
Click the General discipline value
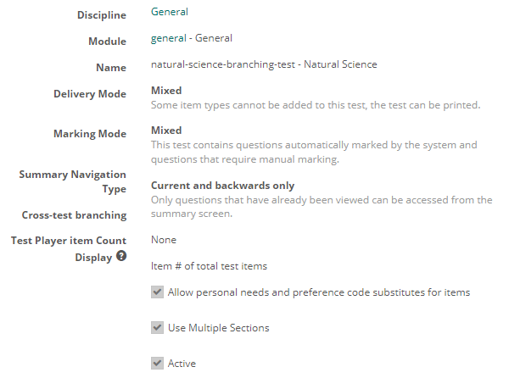point(170,13)
